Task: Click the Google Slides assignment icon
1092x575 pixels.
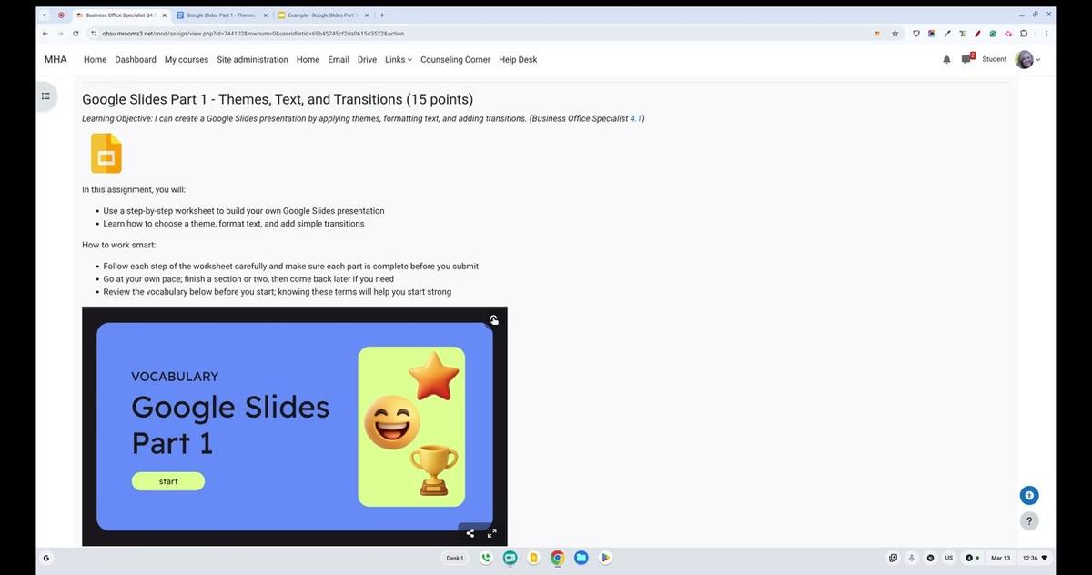Action: [x=106, y=153]
